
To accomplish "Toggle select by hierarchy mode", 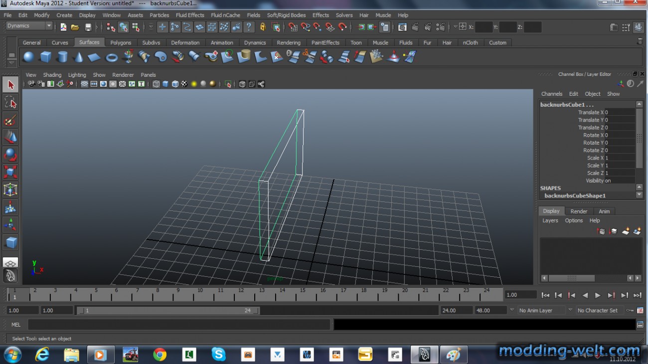I will (x=111, y=27).
